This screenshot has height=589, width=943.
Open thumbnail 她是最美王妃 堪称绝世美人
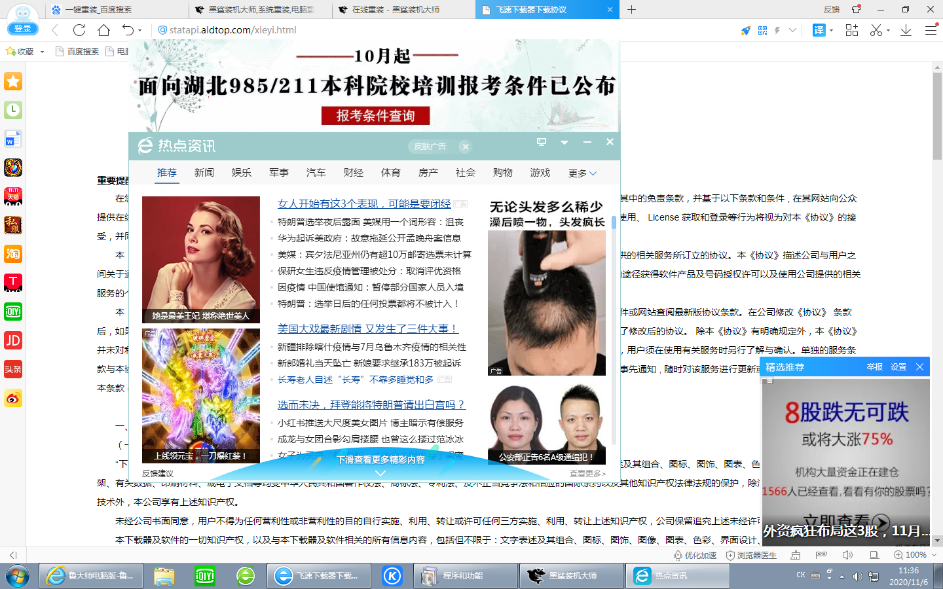201,260
